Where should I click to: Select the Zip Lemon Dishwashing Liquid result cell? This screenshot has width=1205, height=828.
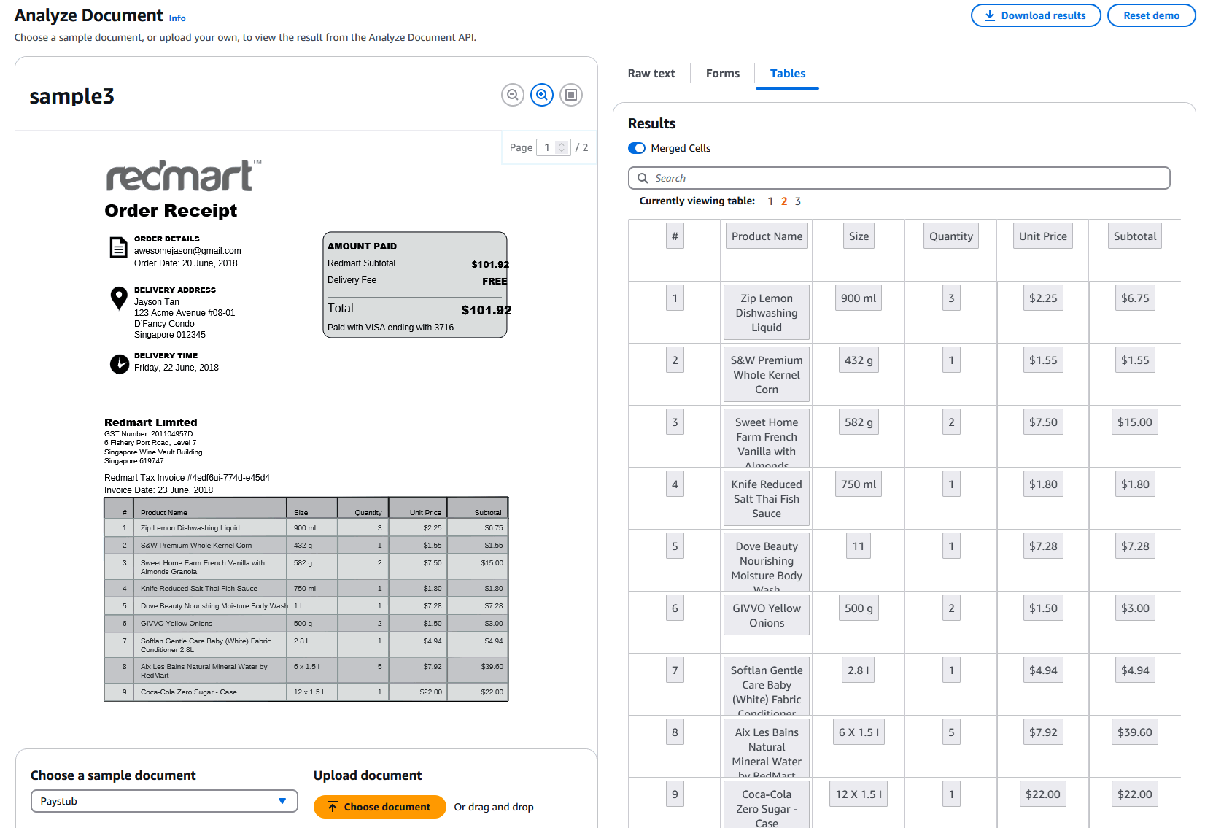(x=767, y=312)
